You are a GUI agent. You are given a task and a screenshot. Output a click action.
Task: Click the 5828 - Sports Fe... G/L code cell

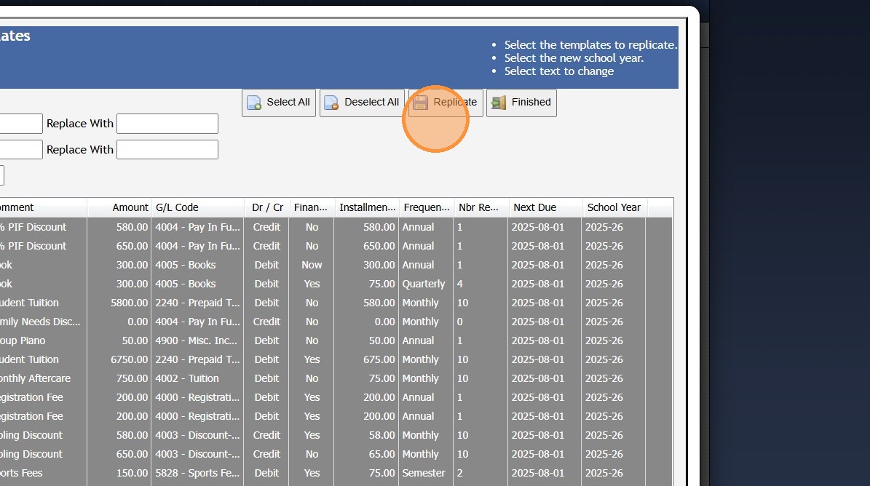tap(197, 473)
